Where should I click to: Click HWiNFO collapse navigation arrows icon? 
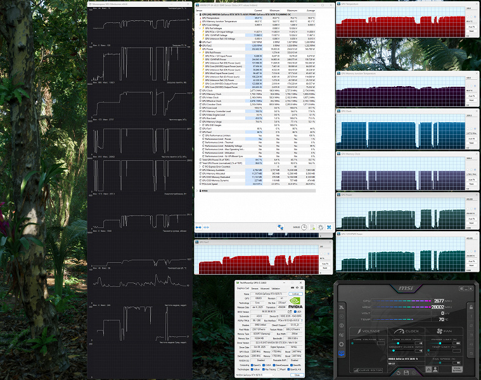click(206, 227)
